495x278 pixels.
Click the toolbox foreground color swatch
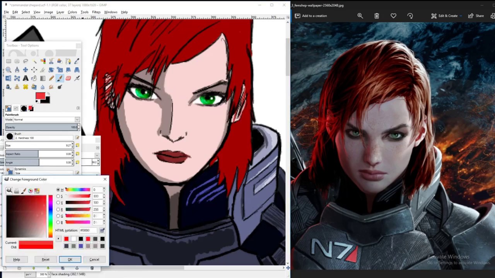(x=40, y=95)
